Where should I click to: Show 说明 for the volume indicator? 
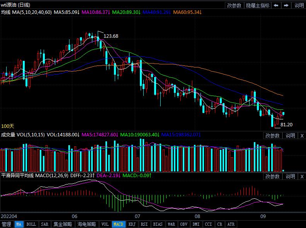tap(290, 136)
